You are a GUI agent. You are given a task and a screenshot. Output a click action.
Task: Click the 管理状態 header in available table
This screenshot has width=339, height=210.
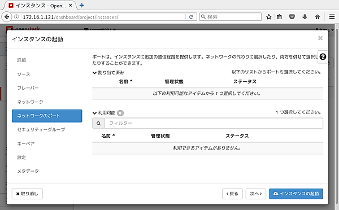[x=160, y=136]
